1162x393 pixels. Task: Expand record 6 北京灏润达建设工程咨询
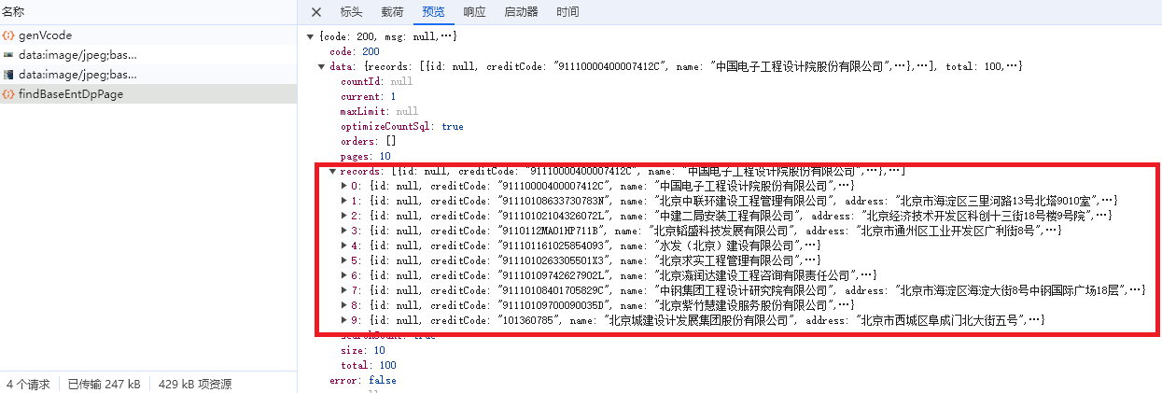(344, 275)
